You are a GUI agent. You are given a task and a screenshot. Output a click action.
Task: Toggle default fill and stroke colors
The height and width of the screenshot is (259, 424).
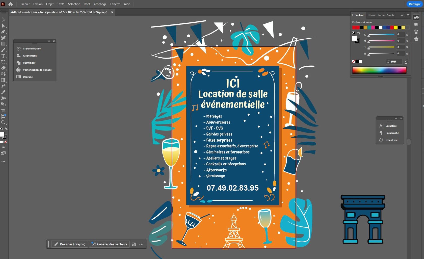[x=1, y=128]
